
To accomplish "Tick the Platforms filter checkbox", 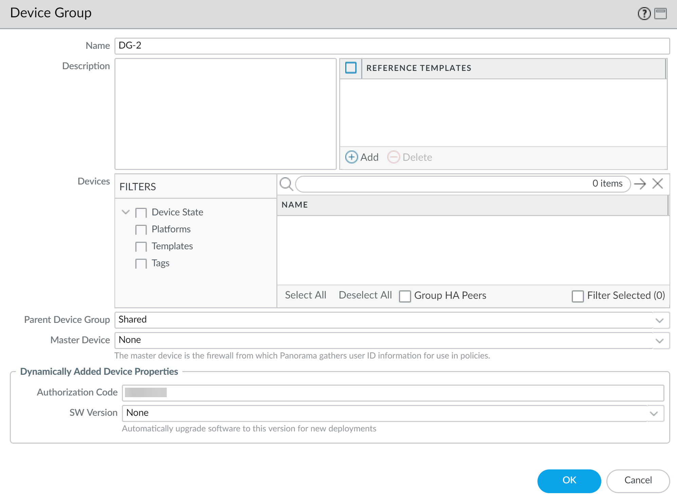I will 141,230.
